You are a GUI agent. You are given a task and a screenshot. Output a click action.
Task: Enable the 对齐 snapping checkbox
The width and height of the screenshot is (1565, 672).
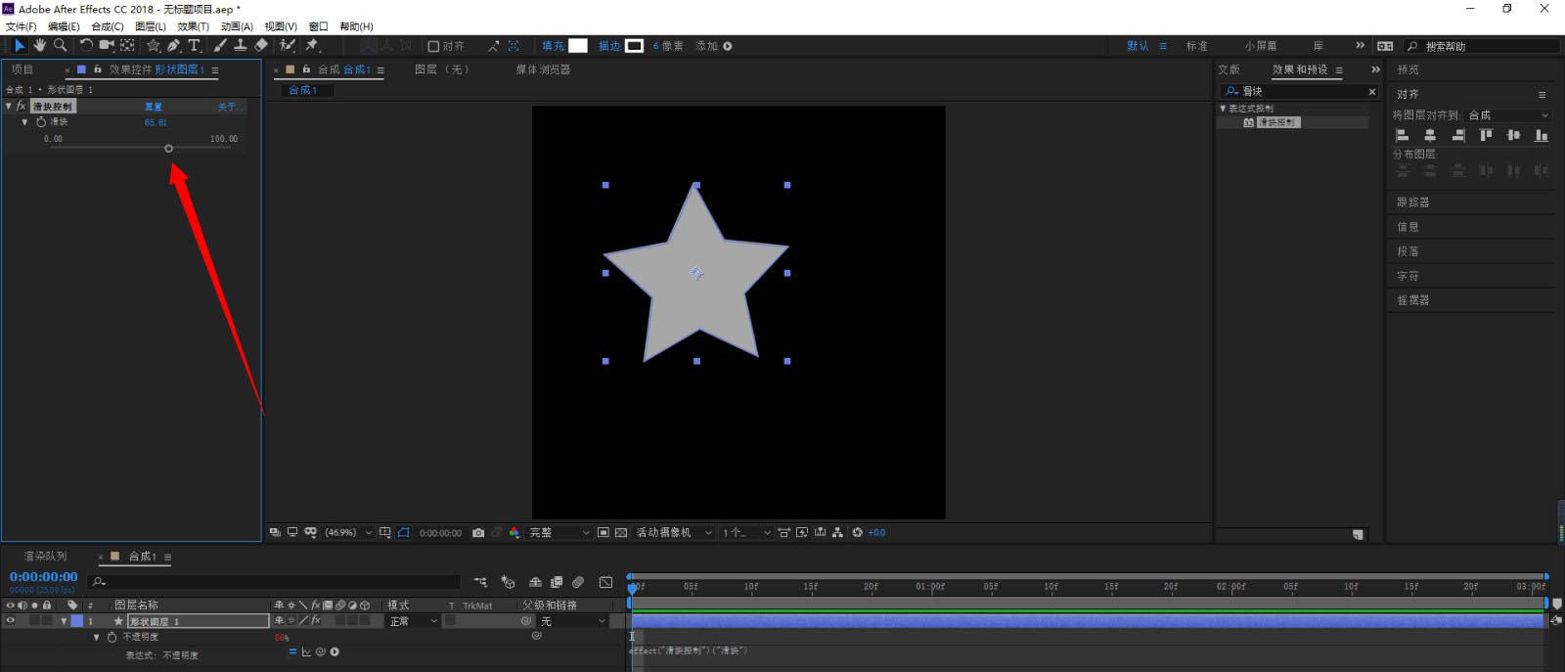[x=433, y=46]
